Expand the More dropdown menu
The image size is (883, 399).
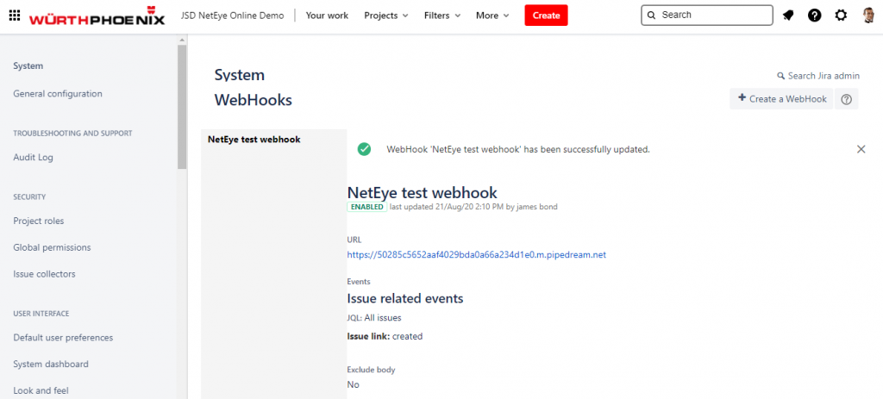point(492,16)
